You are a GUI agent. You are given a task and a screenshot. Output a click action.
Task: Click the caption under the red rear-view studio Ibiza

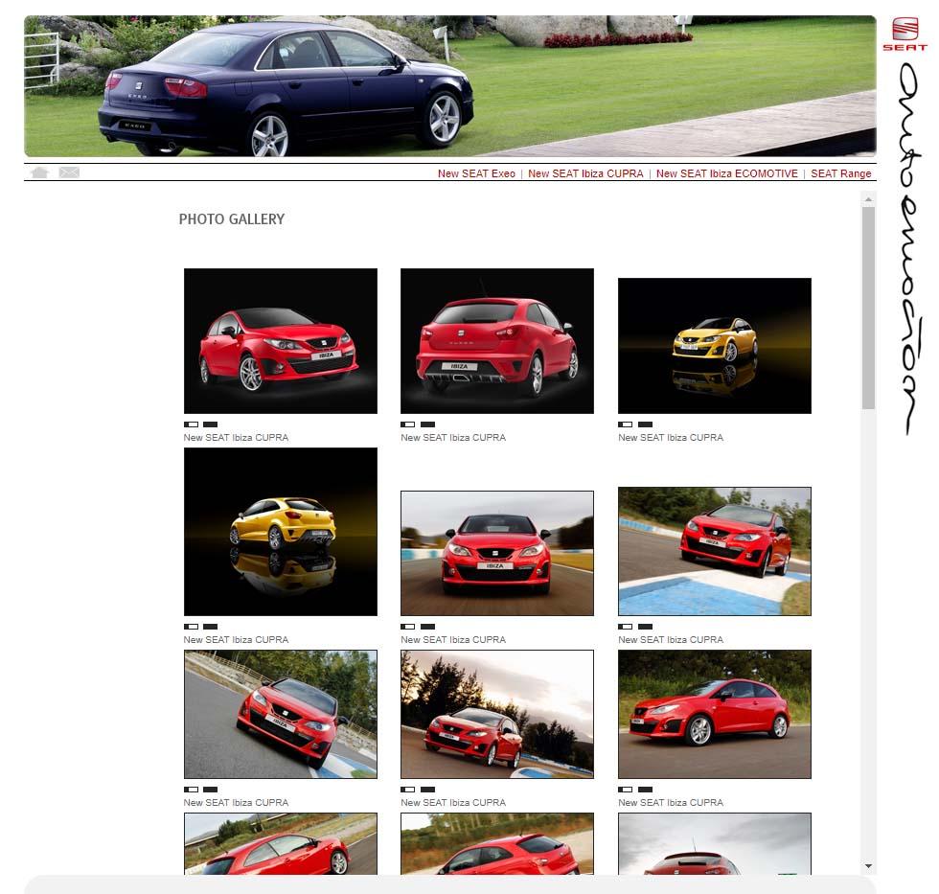coord(453,438)
